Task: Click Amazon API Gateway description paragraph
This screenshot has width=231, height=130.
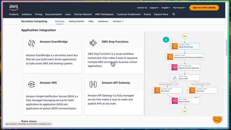Action: 111,100
